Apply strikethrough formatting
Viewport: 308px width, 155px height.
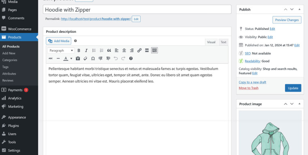51,58
